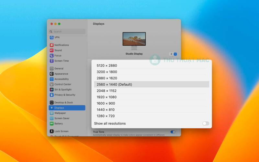Screen dimensions: 259x162
Task: Open Siri & Spotlight icon
Action: pos(52,89)
